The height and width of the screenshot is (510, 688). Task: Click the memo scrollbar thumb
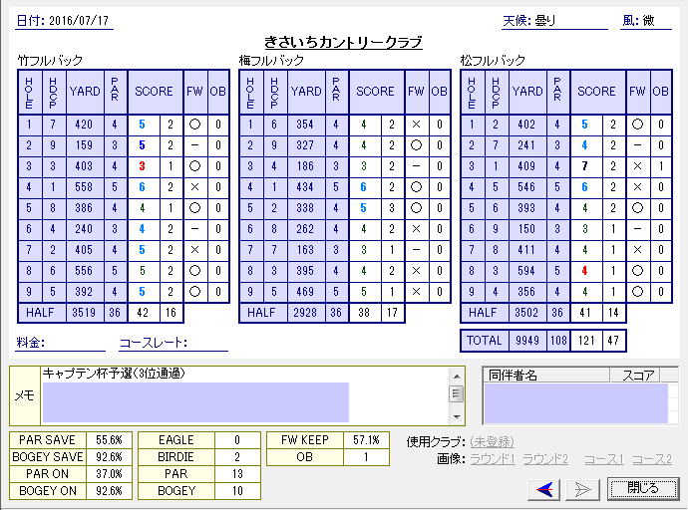(x=457, y=393)
